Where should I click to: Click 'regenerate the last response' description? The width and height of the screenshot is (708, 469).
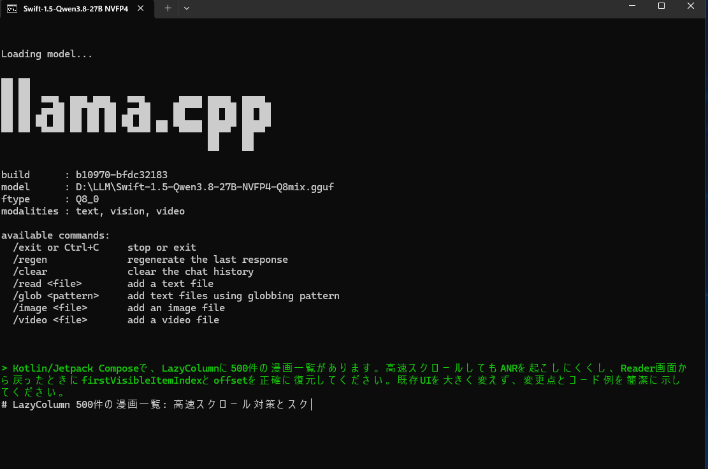[208, 260]
